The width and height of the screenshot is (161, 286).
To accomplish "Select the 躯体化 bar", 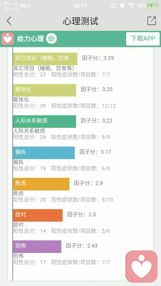I will coord(44,90).
